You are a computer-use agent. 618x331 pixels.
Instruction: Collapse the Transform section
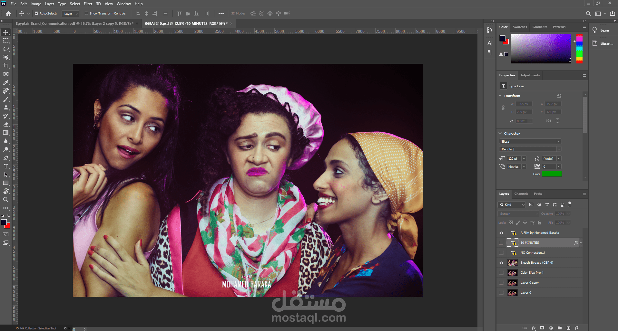click(500, 96)
